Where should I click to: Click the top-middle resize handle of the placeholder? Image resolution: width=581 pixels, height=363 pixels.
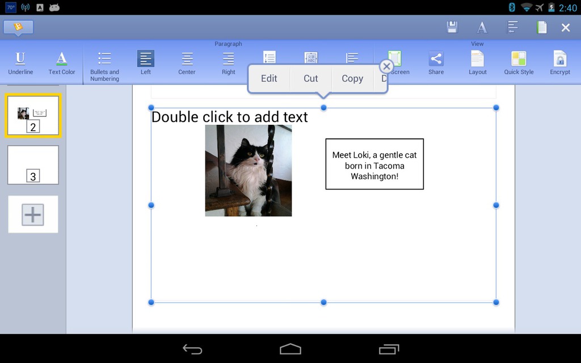coord(323,108)
